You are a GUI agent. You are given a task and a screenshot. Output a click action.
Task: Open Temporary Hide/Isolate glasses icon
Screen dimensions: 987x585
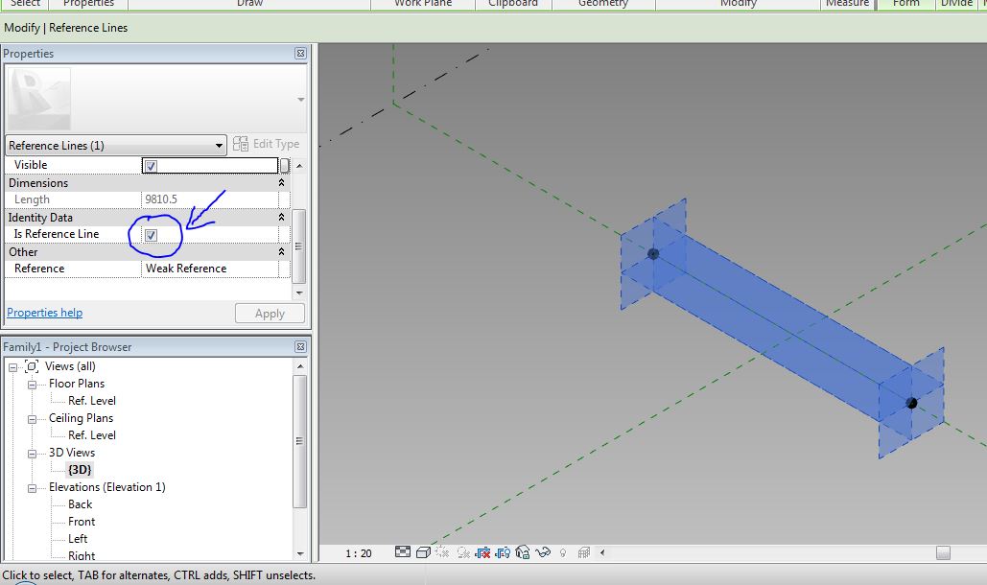(543, 552)
